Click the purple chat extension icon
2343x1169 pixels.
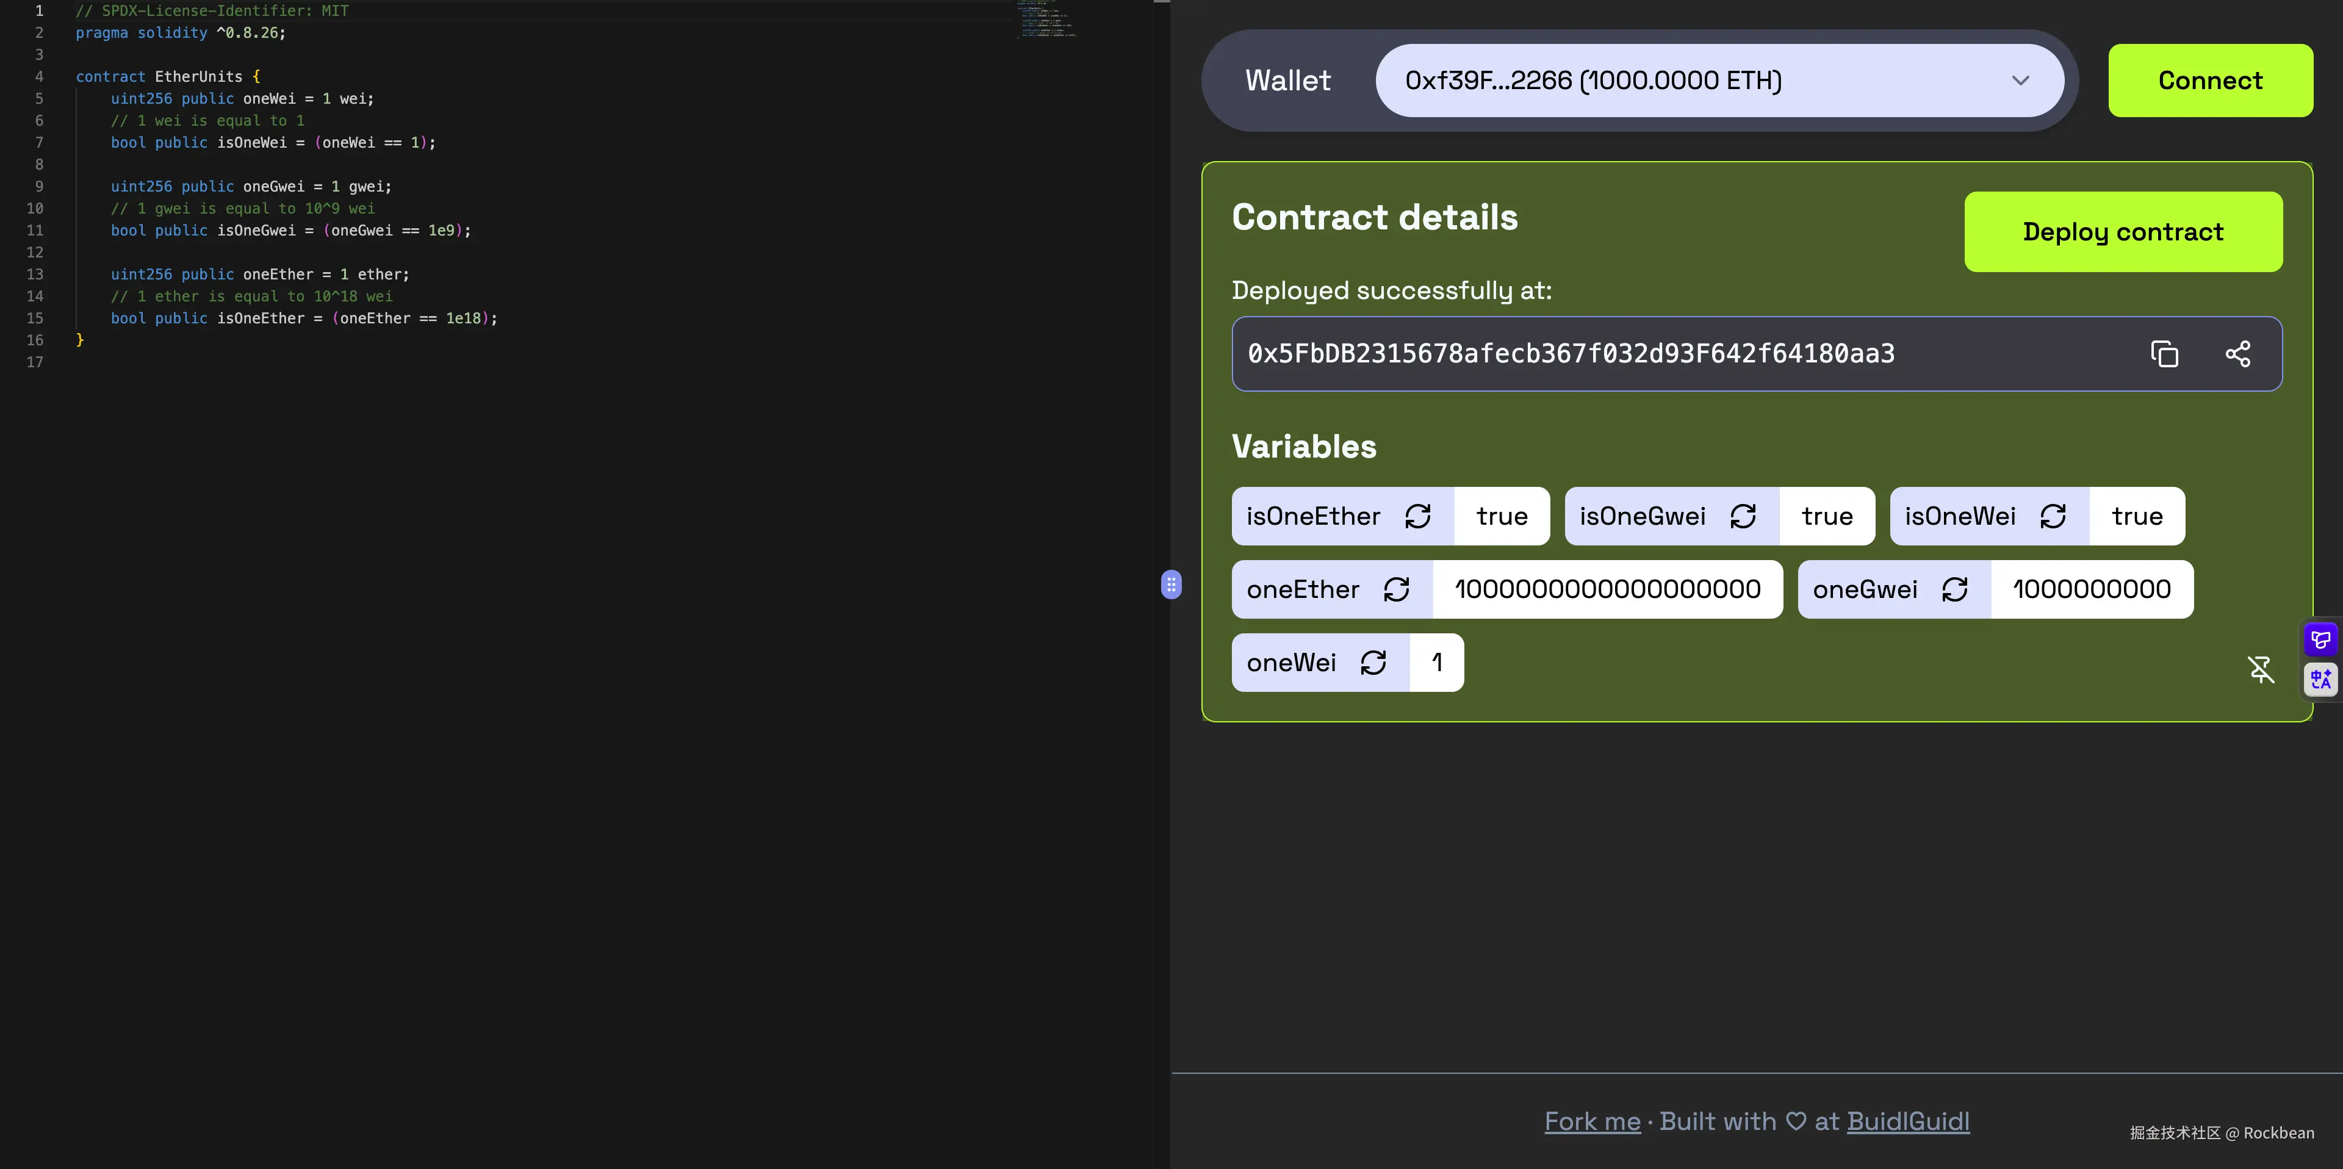(2320, 639)
